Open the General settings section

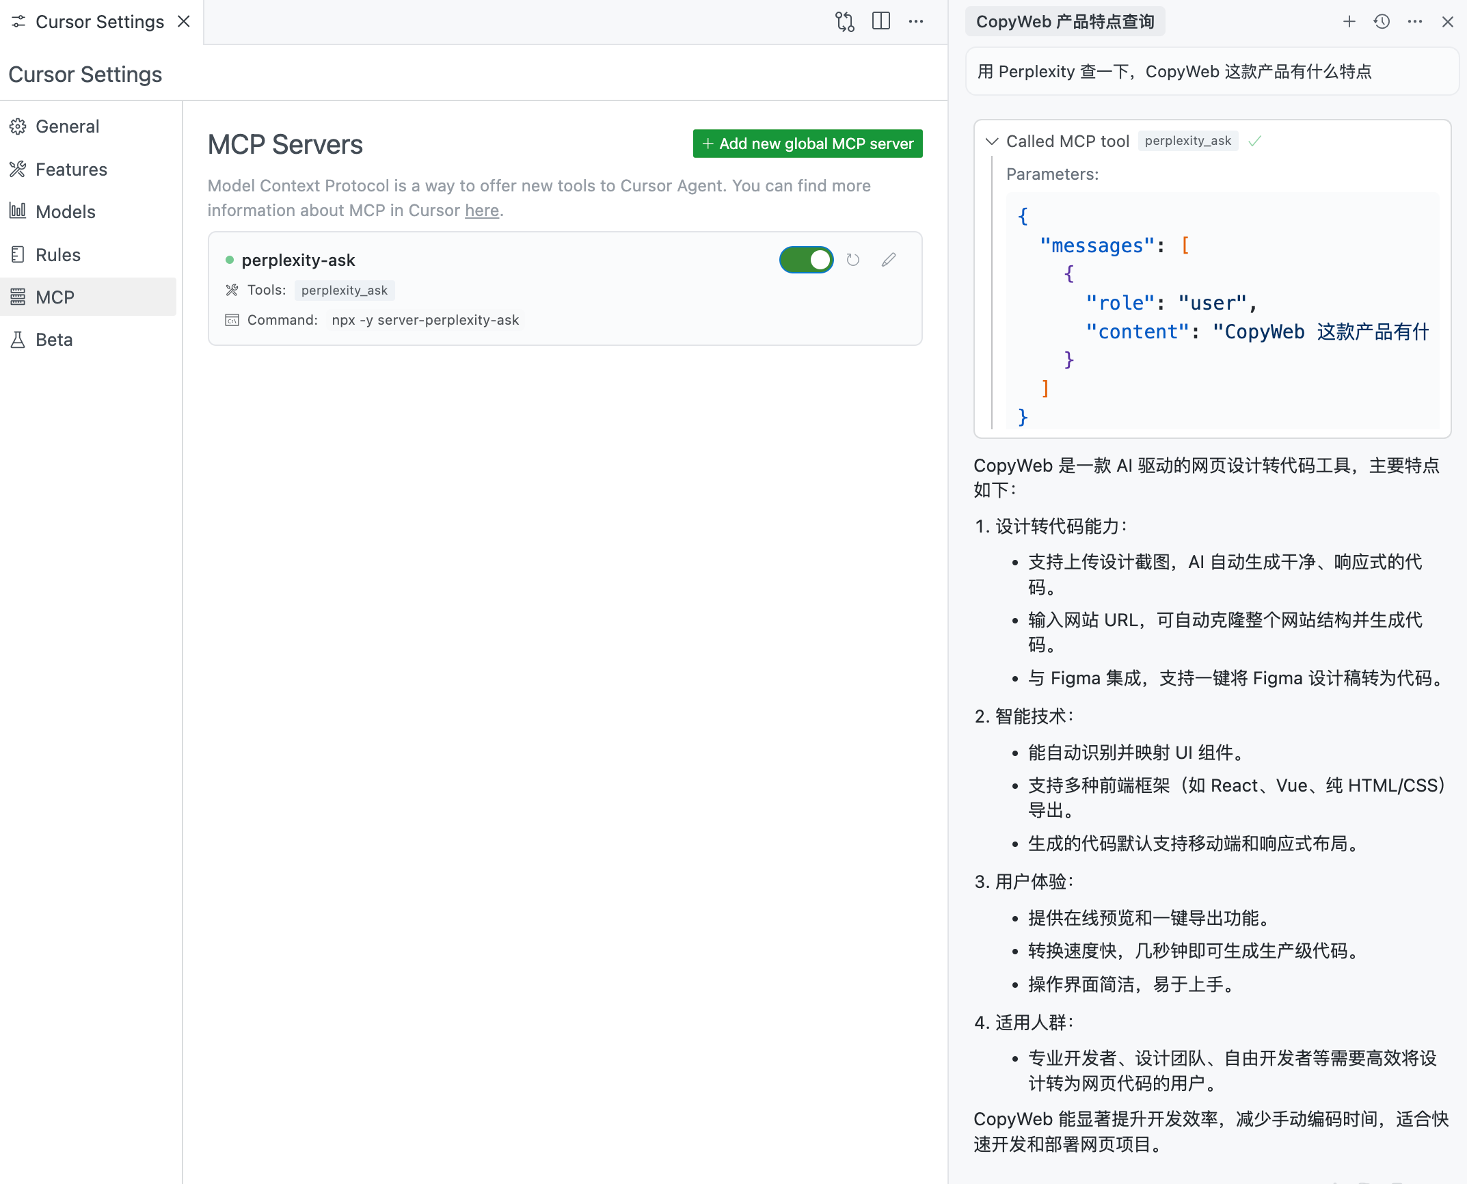[67, 126]
